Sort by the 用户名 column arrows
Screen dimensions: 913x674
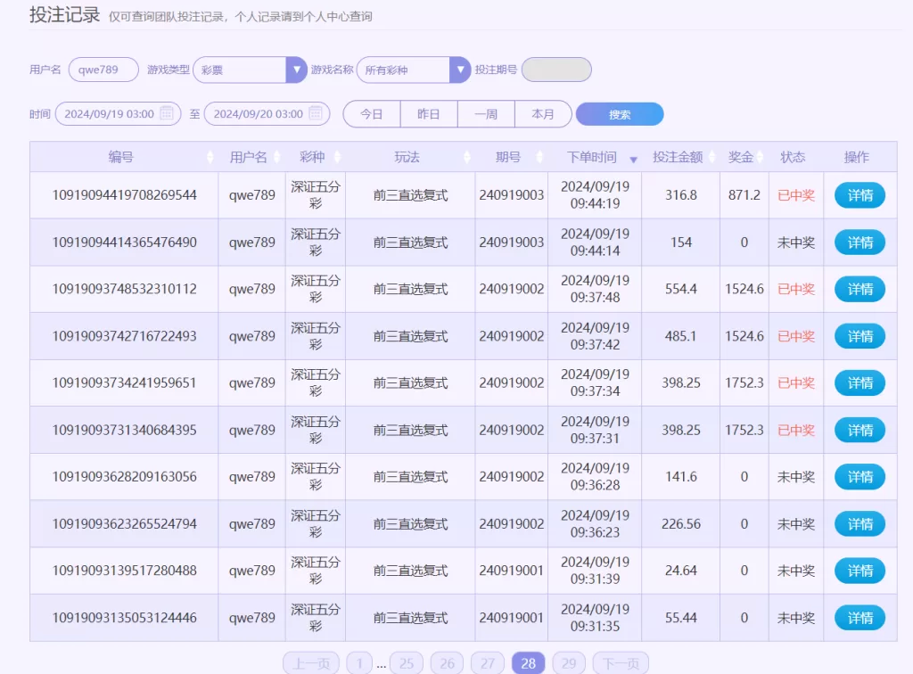277,157
